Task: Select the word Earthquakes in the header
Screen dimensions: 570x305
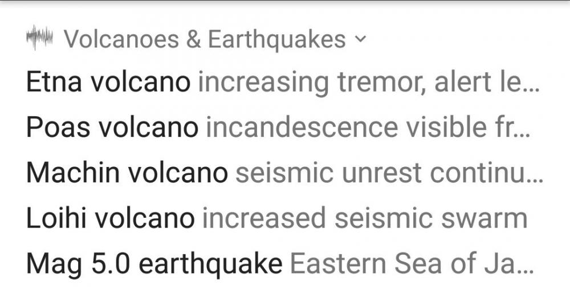Action: (276, 39)
